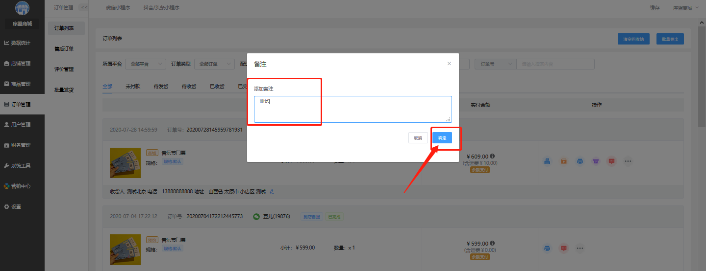
Task: Click the blue printer icon for ¥599.00 order
Action: point(547,248)
